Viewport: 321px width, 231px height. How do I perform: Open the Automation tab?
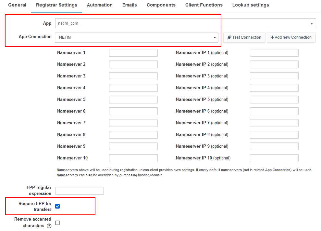click(99, 5)
